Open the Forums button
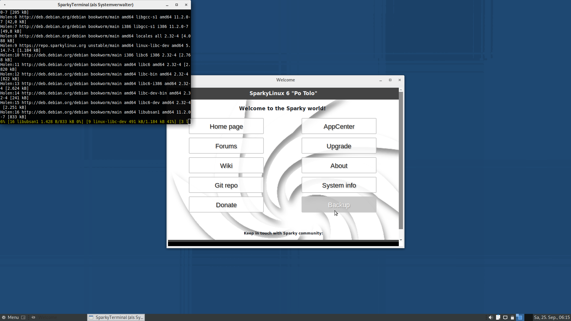Image resolution: width=571 pixels, height=321 pixels. click(x=226, y=146)
